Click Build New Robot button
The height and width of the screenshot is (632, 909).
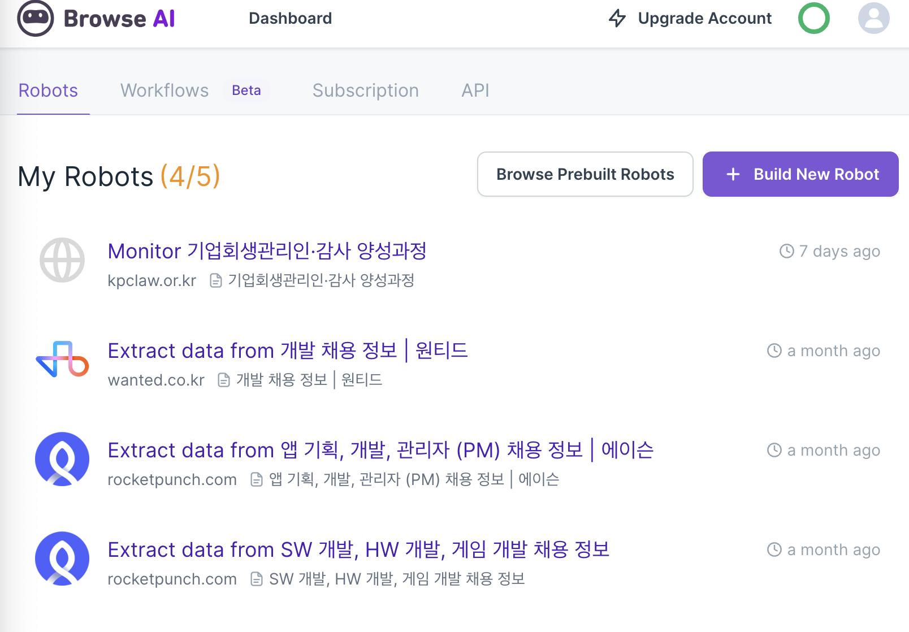(800, 174)
